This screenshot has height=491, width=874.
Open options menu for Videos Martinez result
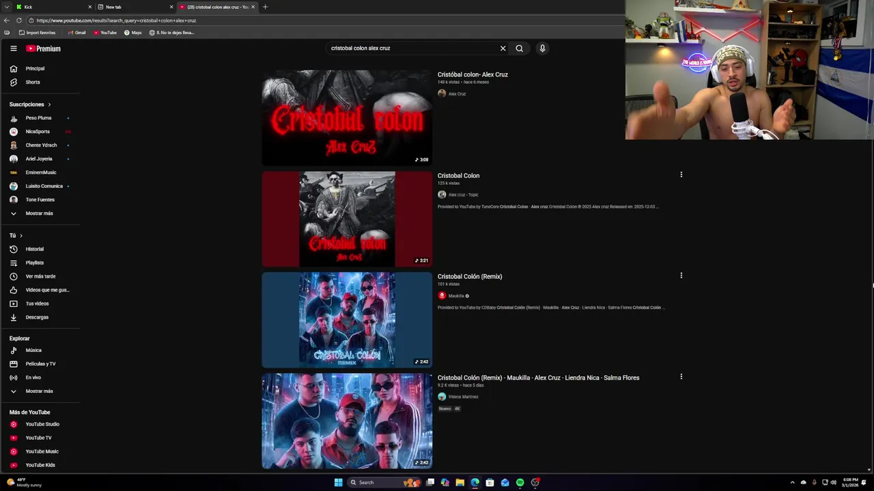[681, 376]
